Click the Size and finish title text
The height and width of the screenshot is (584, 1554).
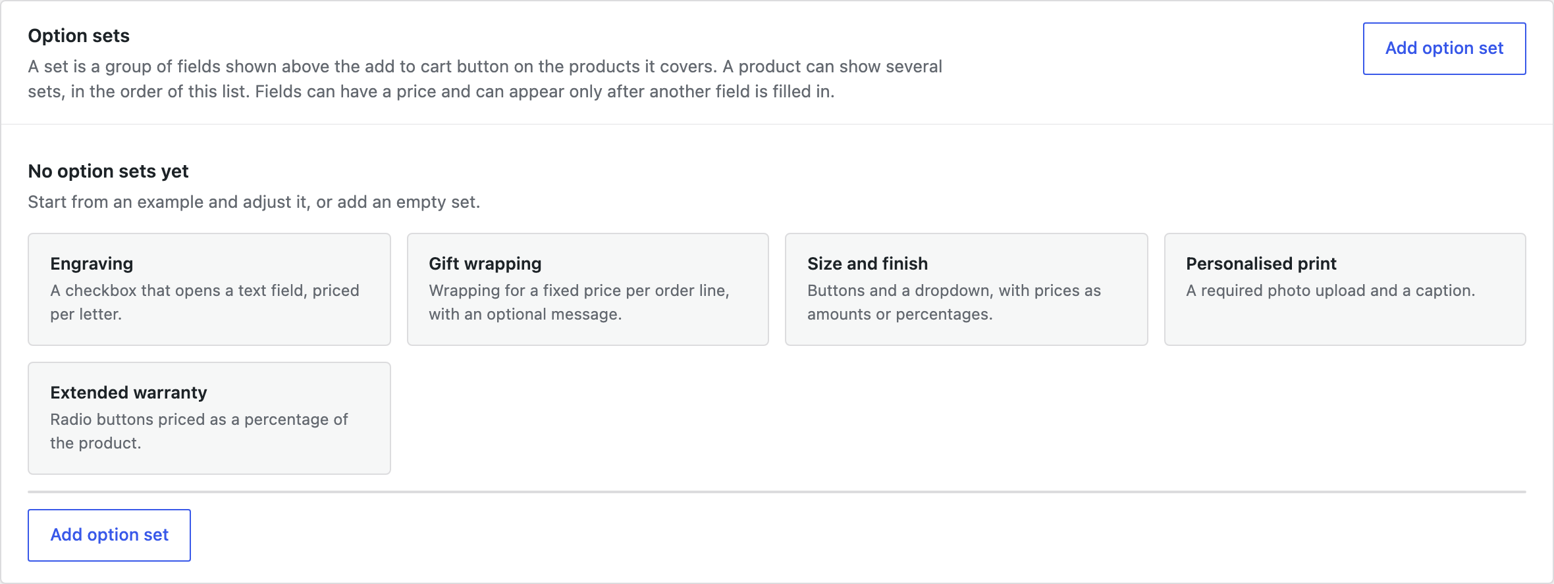[868, 264]
